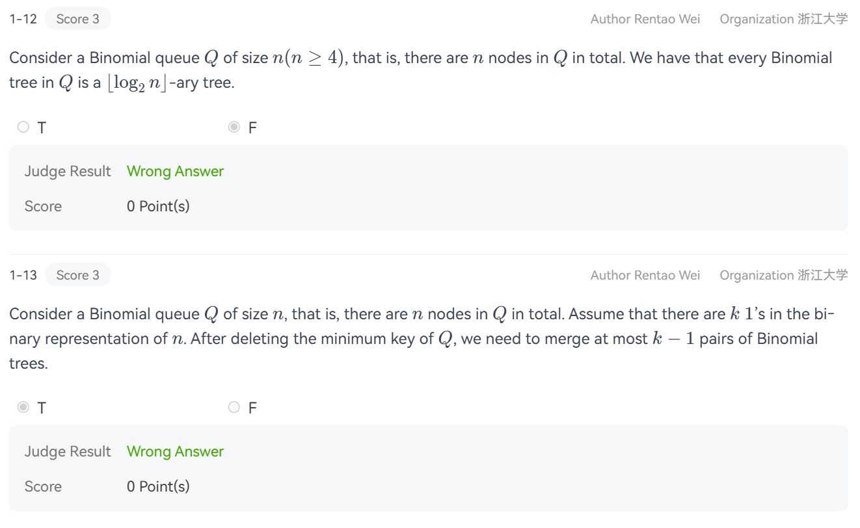Viewport: 860px width, 528px height.
Task: Click the question number 1-12 label
Action: click(23, 19)
